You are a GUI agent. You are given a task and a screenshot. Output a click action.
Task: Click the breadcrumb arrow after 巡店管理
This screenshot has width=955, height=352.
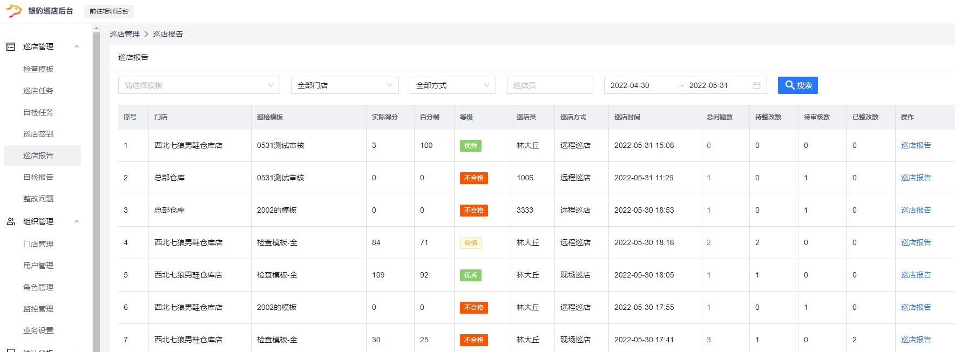pos(146,34)
